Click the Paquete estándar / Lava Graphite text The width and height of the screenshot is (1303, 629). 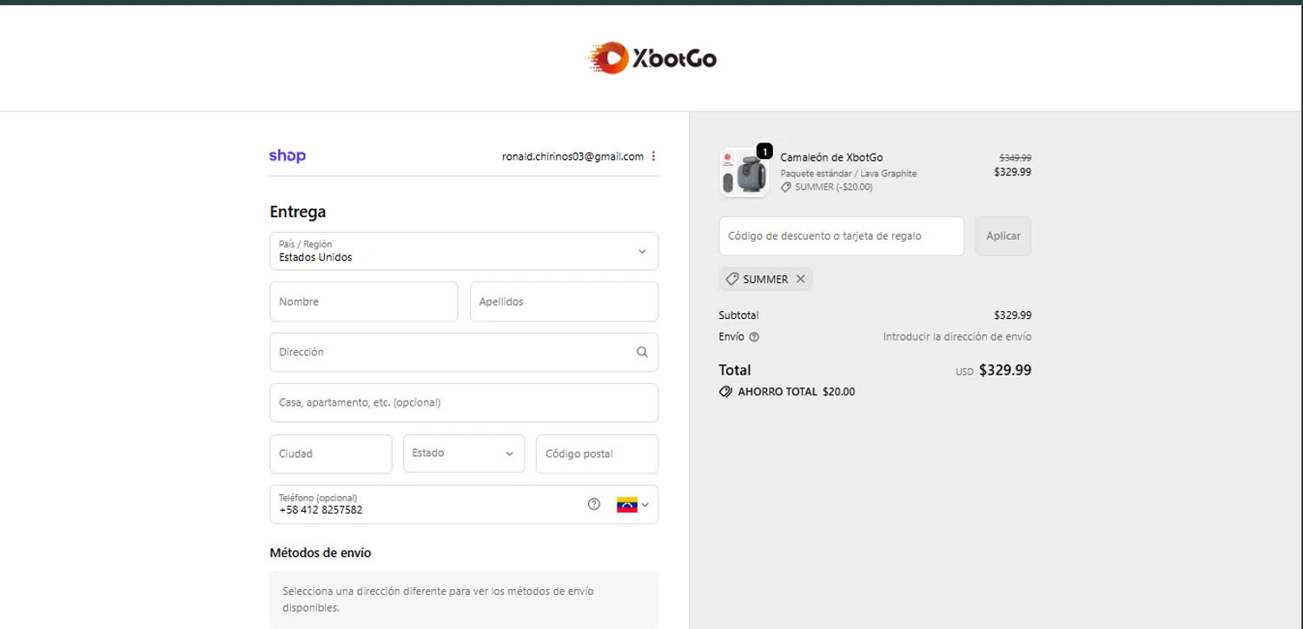point(848,174)
